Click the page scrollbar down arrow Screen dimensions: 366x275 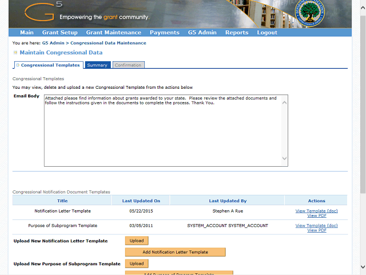[363, 267]
